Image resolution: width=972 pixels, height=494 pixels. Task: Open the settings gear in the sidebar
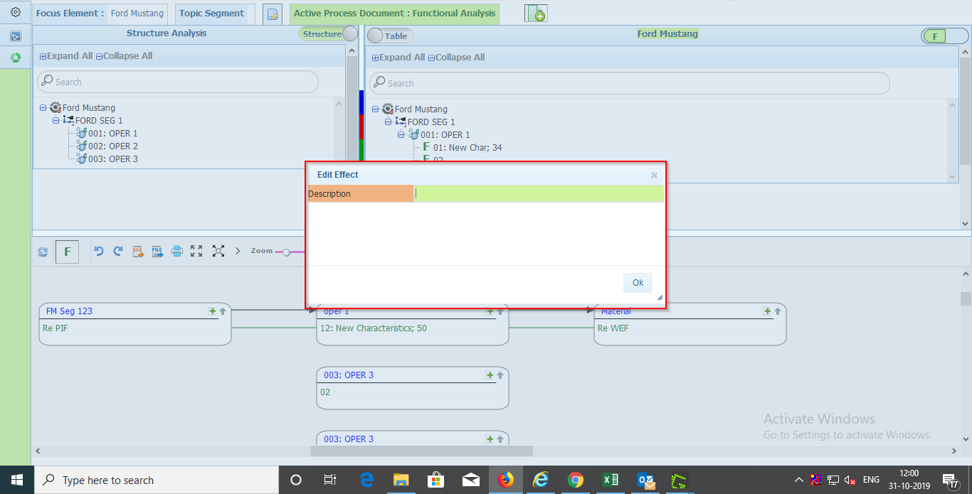[16, 12]
